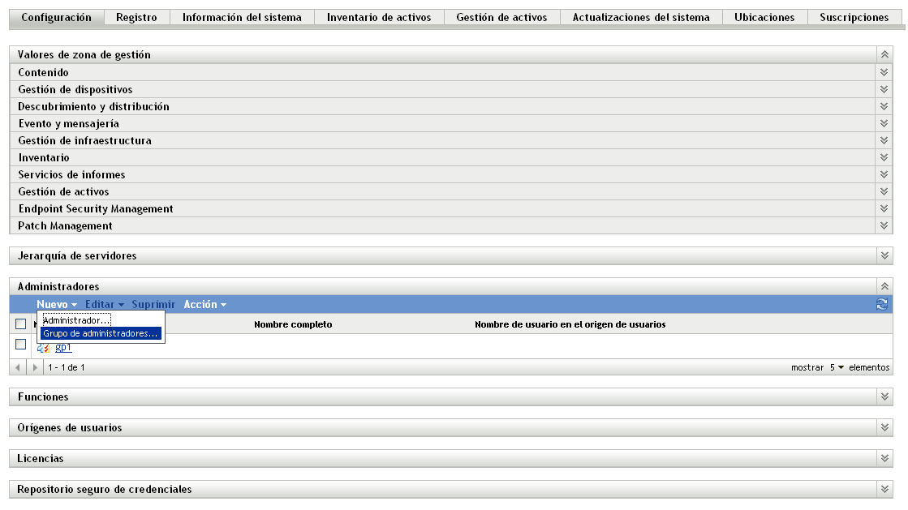Click the previous page arrow icon
The image size is (908, 510).
(15, 367)
